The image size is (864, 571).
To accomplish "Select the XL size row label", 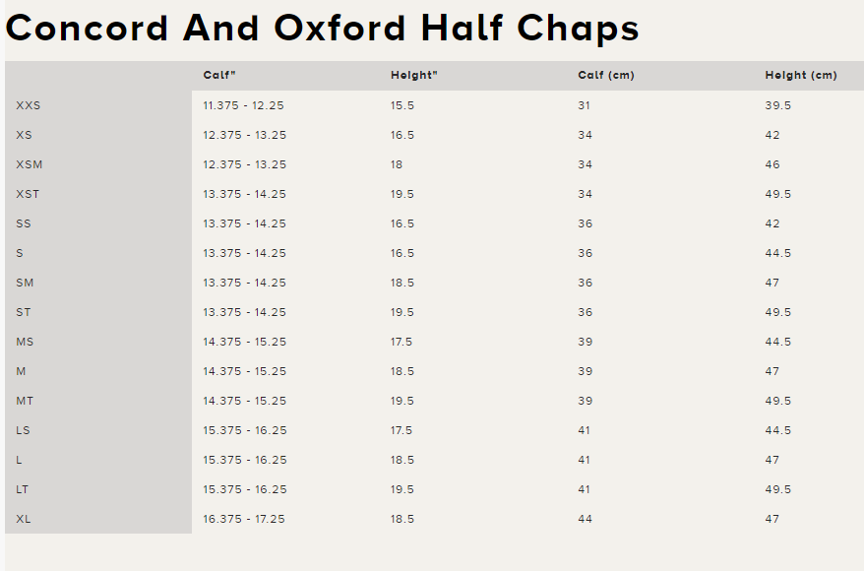I will click(24, 519).
